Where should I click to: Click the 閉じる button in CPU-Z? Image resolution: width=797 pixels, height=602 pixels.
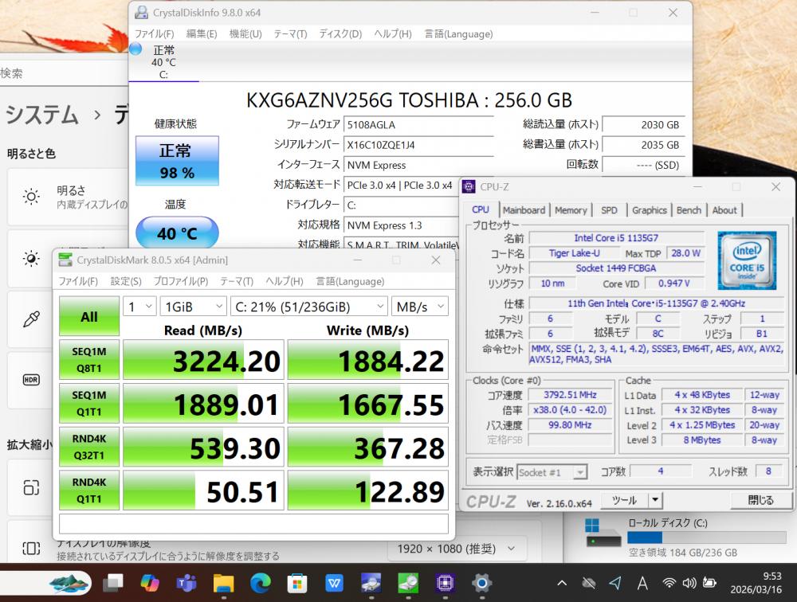pos(760,500)
